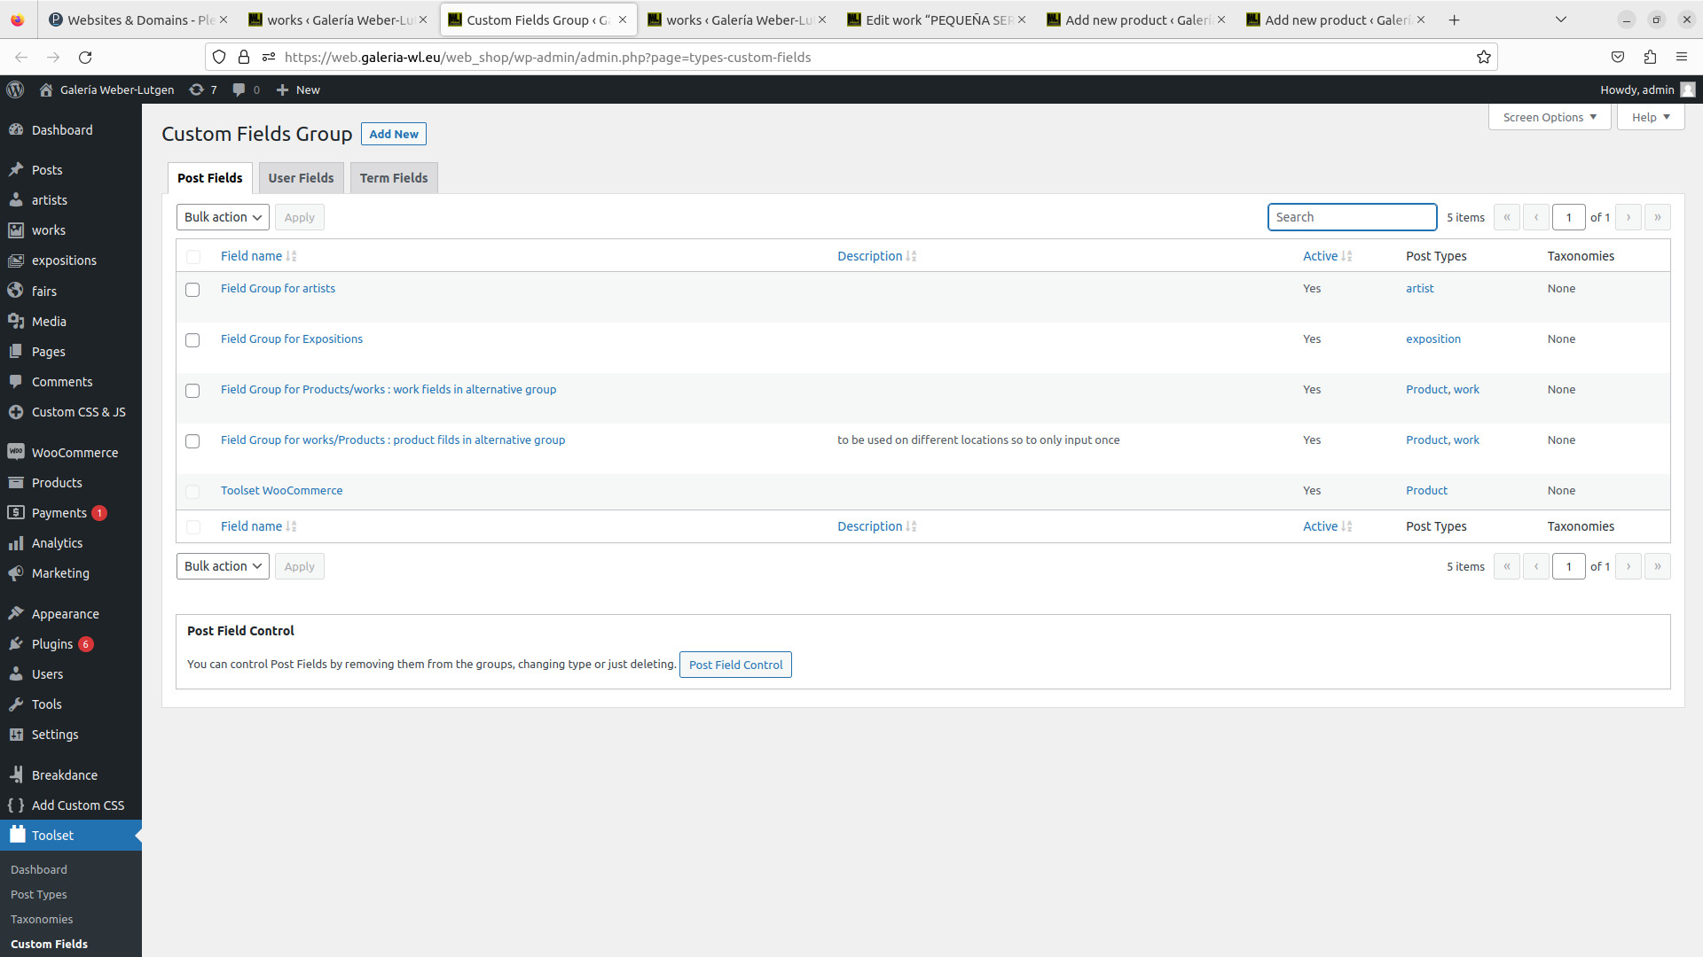Screen dimensions: 1703x957
Task: Open Taxonomies in Toolset submenu
Action: [x=42, y=920]
